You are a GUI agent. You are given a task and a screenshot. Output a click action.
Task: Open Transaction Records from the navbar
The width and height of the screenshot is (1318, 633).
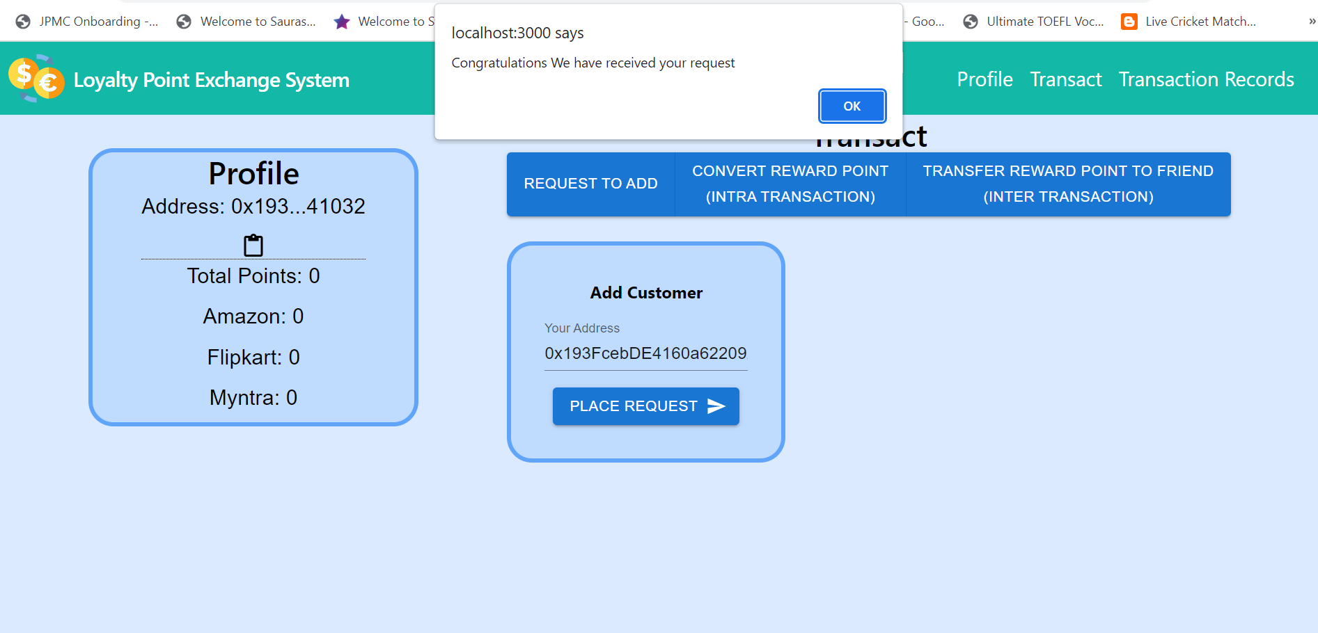pos(1205,79)
